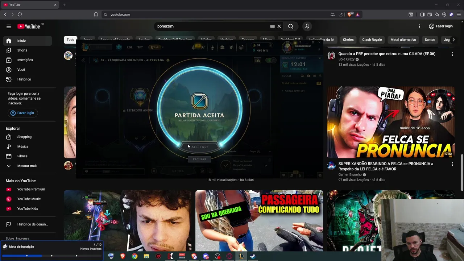Open Shorts in the sidebar

pyautogui.click(x=28, y=50)
